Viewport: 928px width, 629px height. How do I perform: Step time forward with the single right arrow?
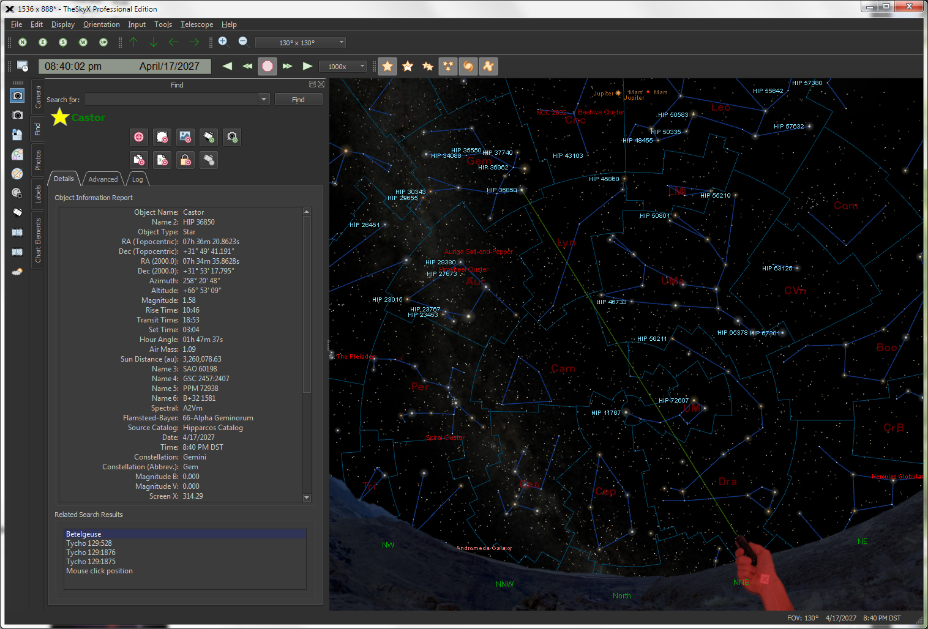(307, 66)
